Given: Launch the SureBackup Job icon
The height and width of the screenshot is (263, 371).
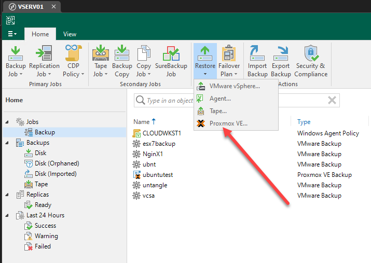Looking at the screenshot, I should point(171,53).
